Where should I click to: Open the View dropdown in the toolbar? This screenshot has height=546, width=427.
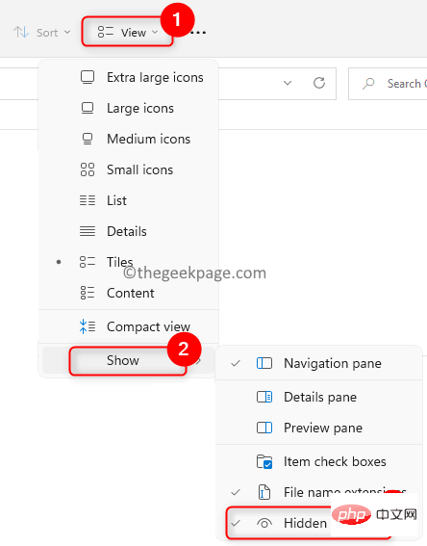click(127, 33)
